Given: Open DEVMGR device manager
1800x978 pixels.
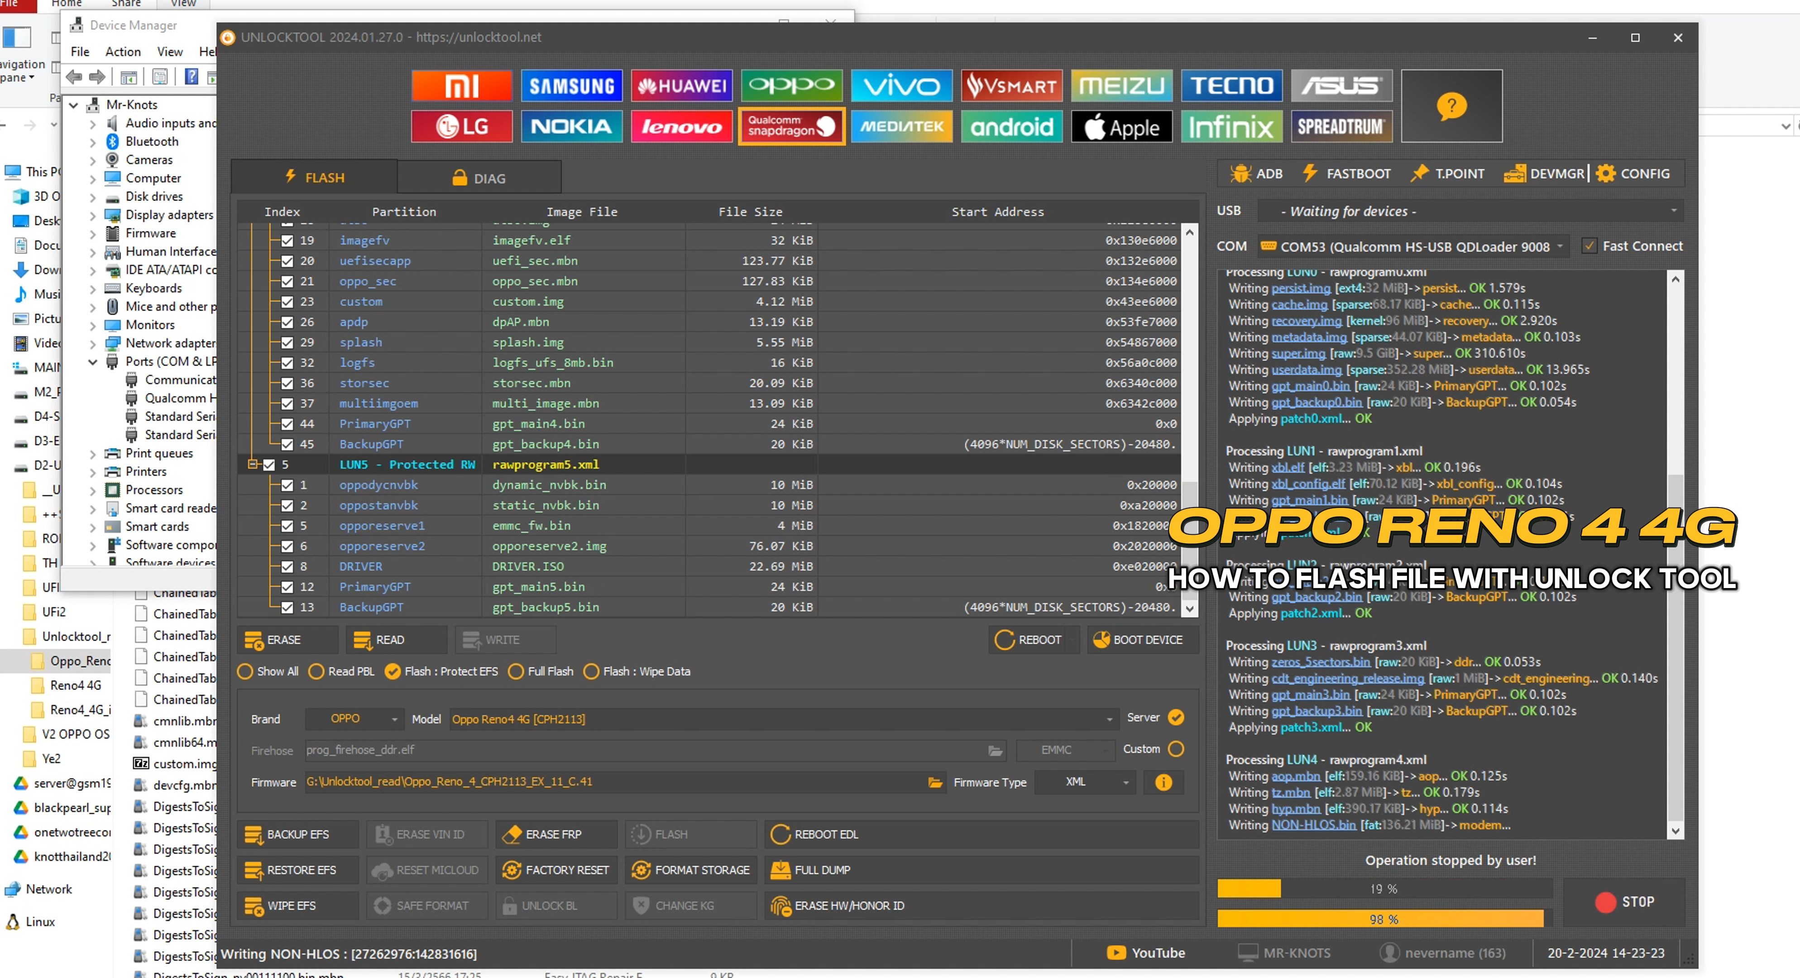Looking at the screenshot, I should [1544, 173].
